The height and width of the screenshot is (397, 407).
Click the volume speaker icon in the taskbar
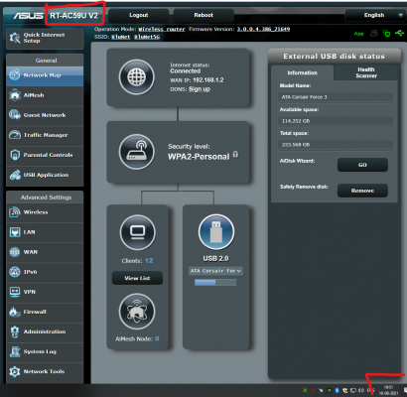361,391
